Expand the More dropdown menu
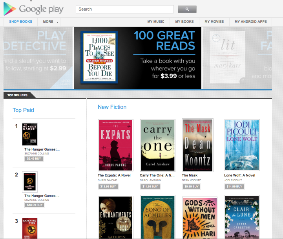This screenshot has width=283, height=239. pyautogui.click(x=49, y=22)
